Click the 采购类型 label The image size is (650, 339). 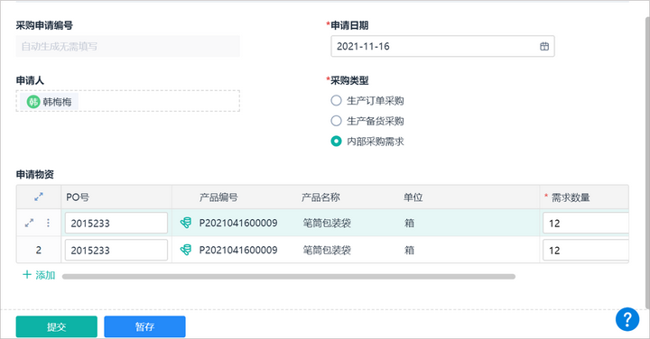pyautogui.click(x=349, y=80)
